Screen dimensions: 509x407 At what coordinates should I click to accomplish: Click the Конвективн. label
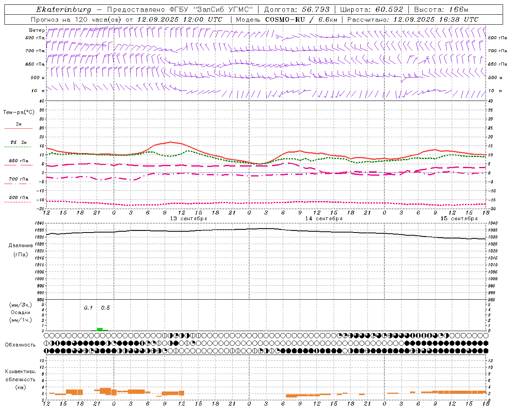[20, 372]
